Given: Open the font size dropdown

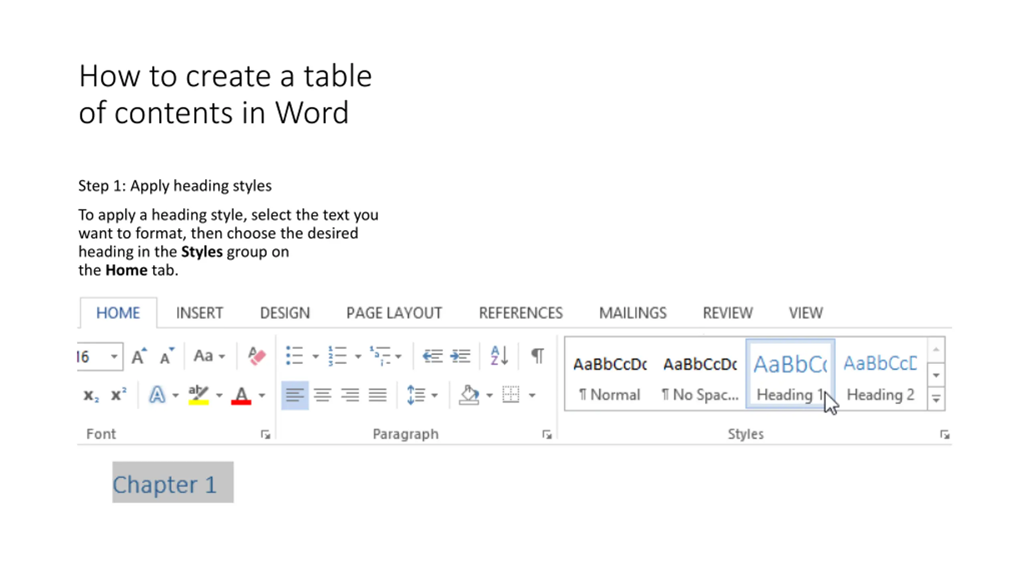Looking at the screenshot, I should [114, 357].
